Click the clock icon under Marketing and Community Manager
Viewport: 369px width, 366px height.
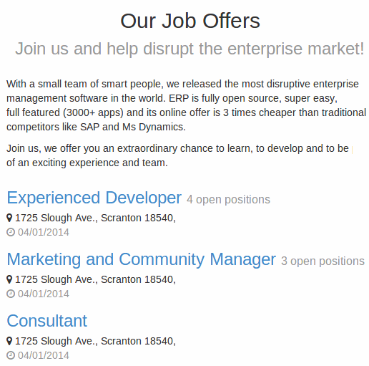point(11,294)
